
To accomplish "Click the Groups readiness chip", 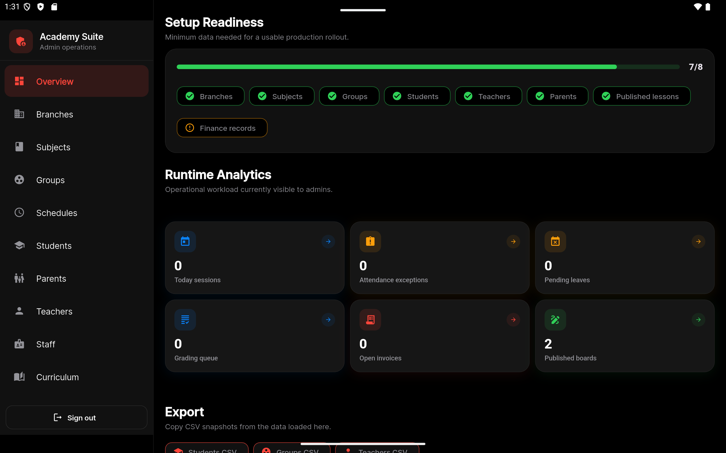I will 349,96.
